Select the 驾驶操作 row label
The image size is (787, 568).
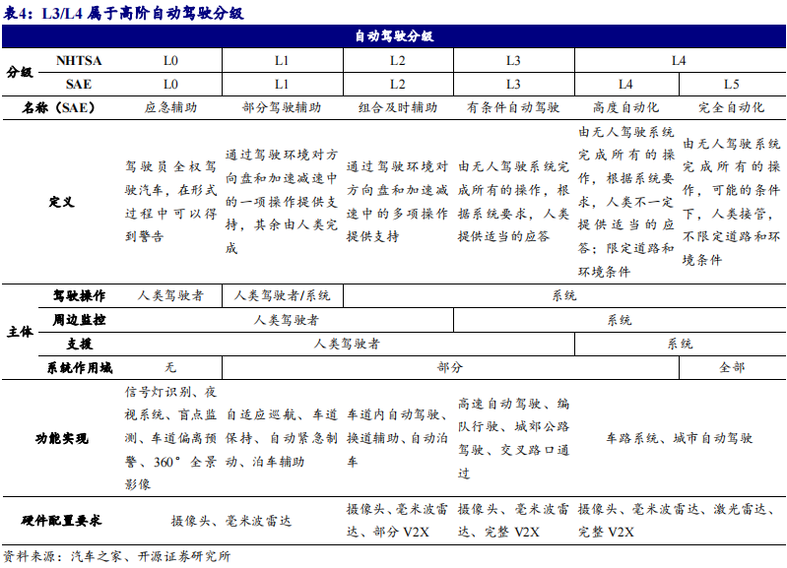click(79, 295)
